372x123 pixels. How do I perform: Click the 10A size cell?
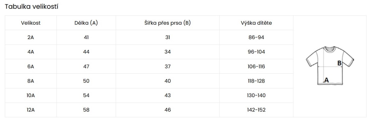tap(31, 95)
